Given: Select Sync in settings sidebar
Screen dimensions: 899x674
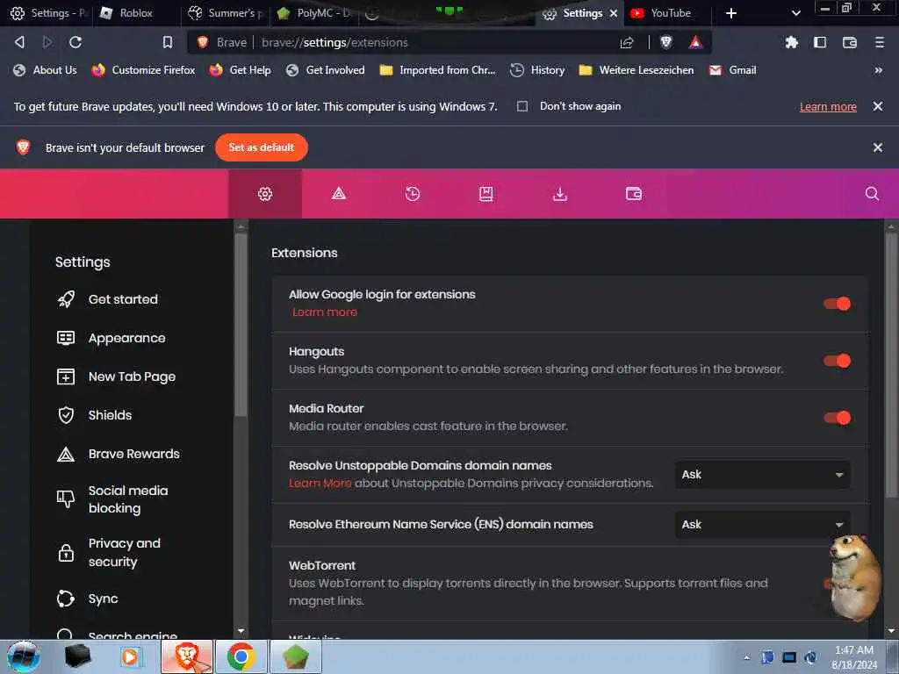Looking at the screenshot, I should tap(103, 599).
